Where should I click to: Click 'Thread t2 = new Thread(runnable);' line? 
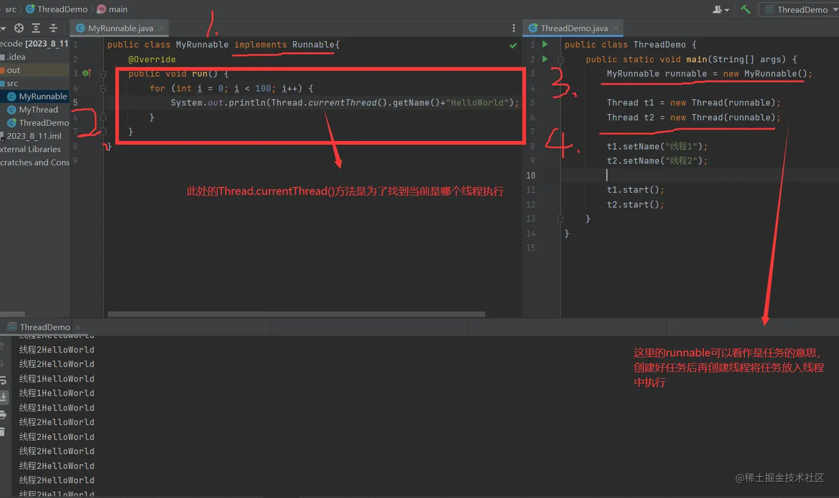694,118
